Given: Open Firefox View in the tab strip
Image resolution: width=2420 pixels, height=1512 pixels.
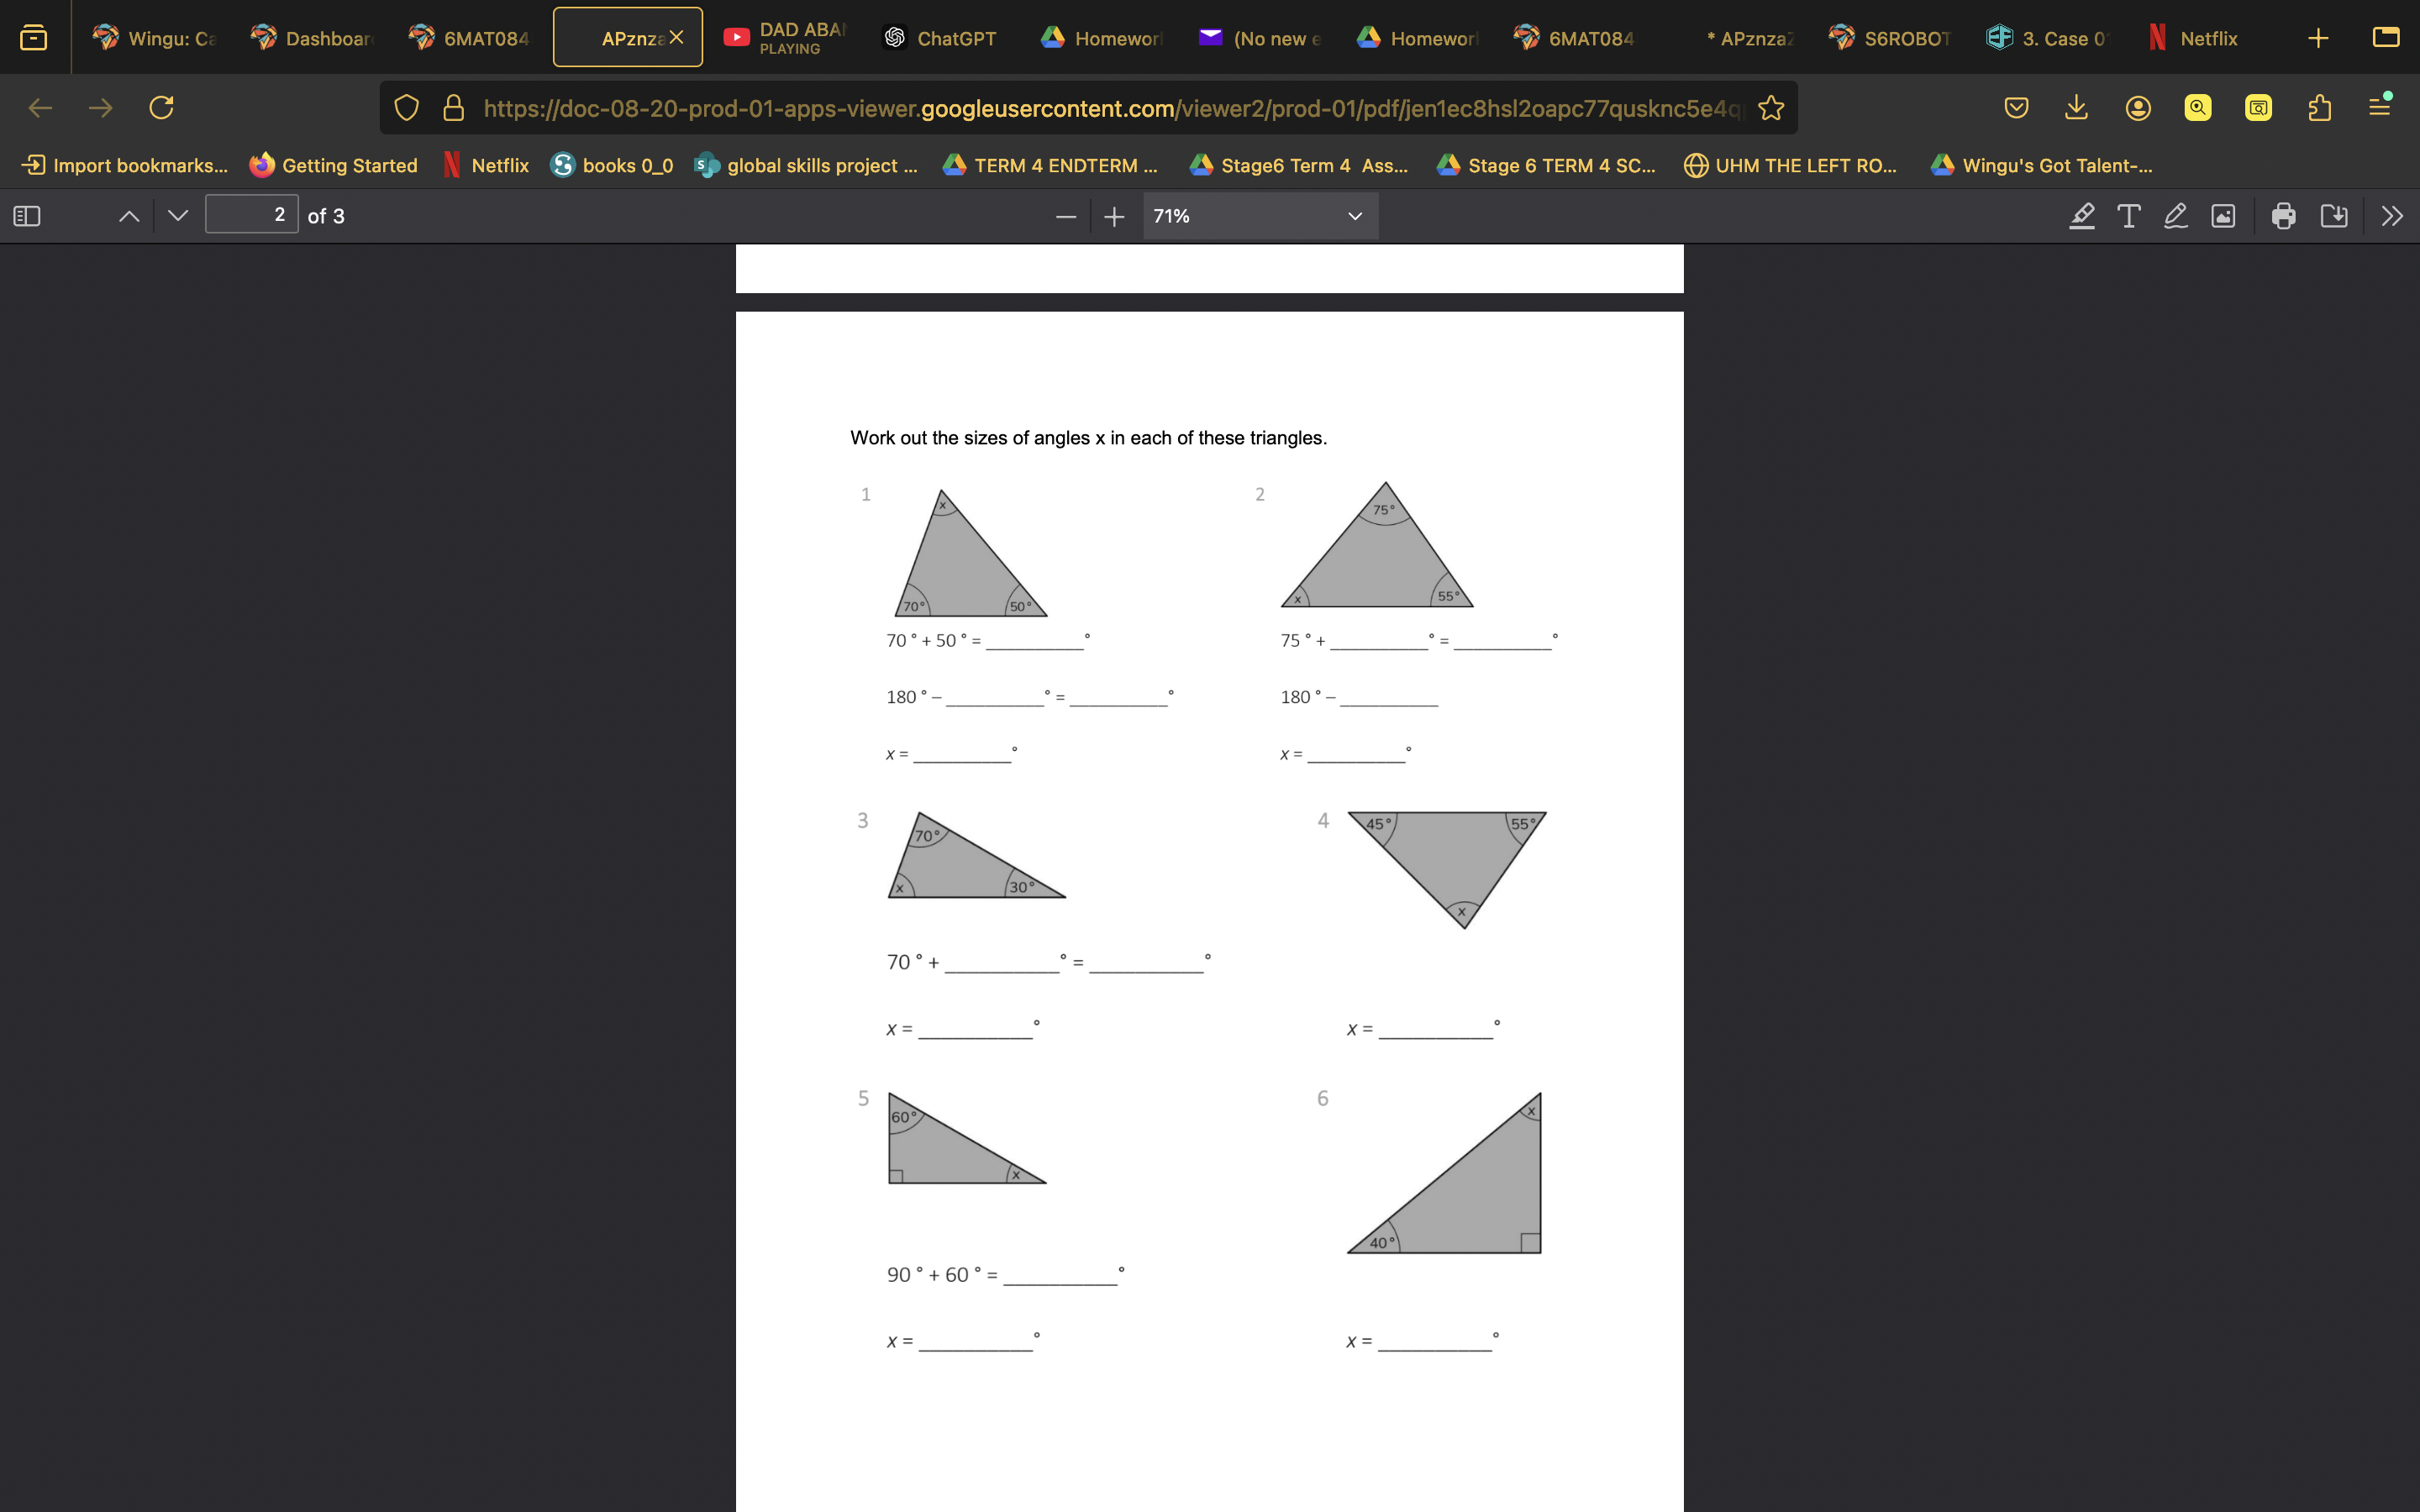Looking at the screenshot, I should (x=34, y=38).
